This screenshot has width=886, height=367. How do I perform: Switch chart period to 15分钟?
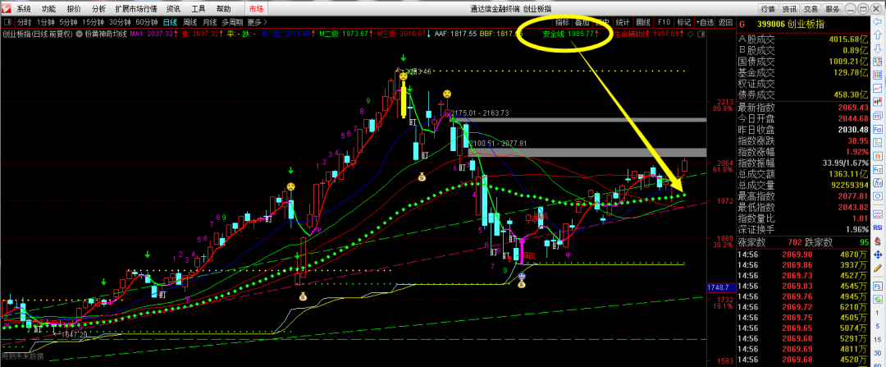pos(94,22)
